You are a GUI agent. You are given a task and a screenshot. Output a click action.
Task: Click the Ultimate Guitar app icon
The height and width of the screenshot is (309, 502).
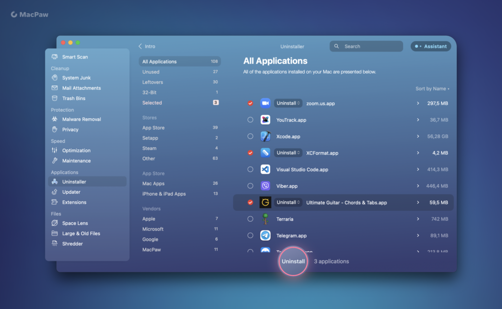[x=265, y=203]
